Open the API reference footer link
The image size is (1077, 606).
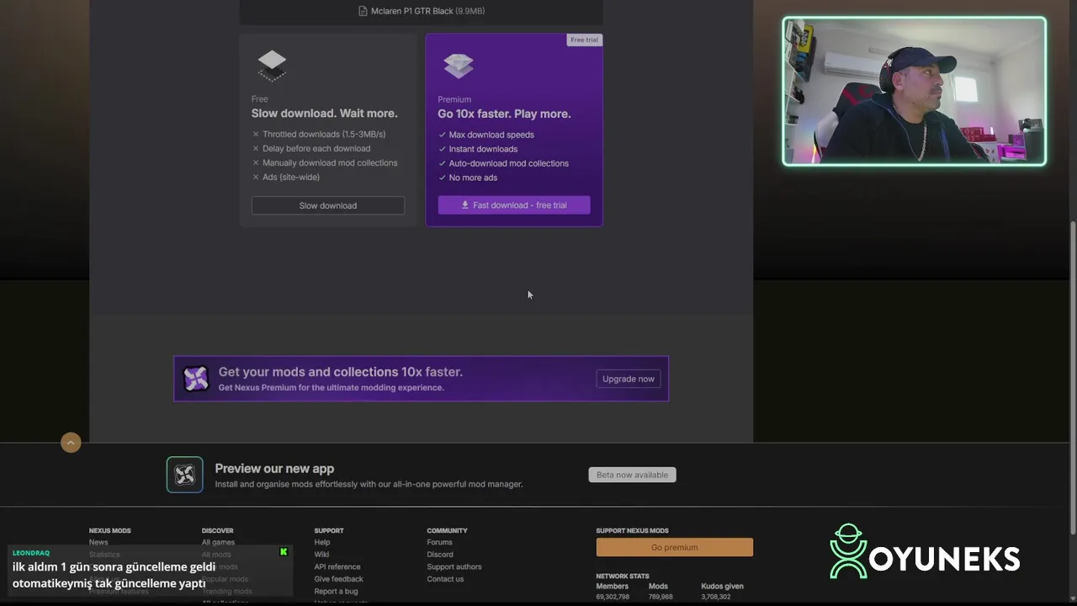coord(337,566)
